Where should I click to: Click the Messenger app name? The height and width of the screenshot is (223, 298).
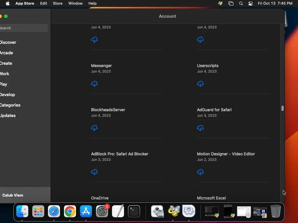[101, 66]
